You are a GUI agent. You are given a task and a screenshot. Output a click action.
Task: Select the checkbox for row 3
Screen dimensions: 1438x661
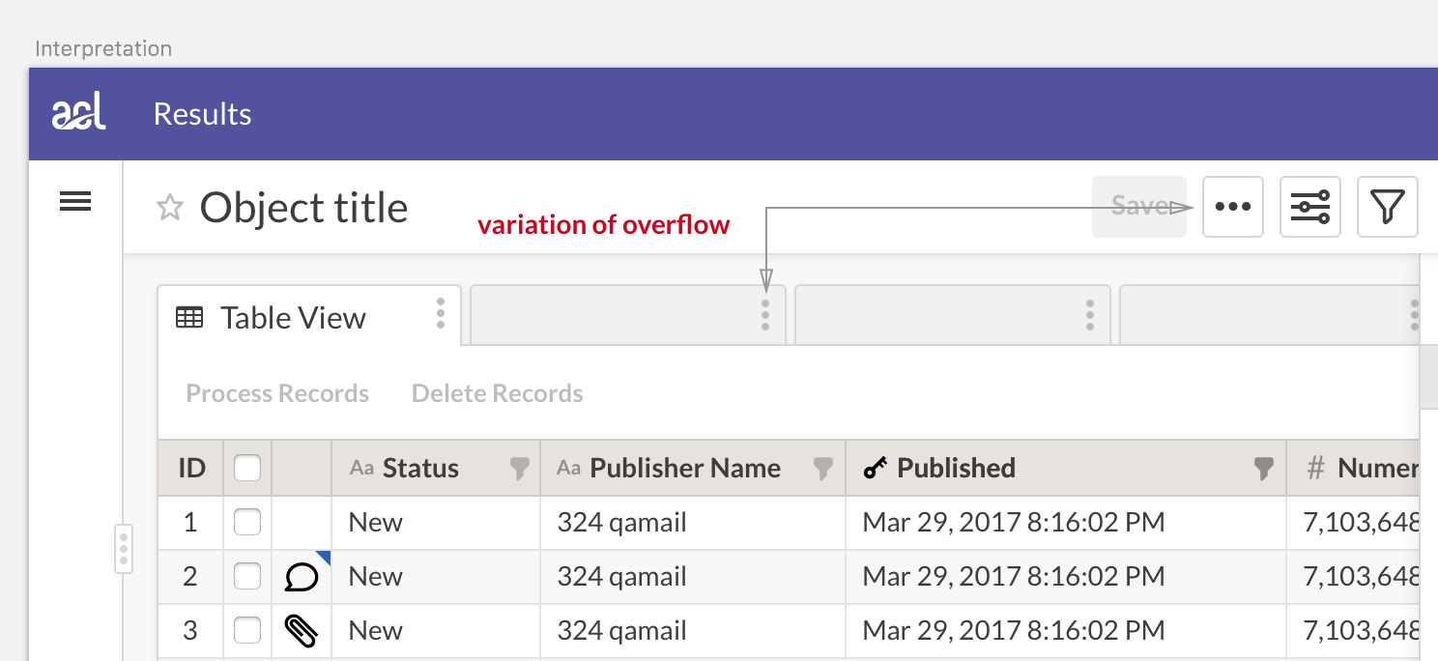247,631
